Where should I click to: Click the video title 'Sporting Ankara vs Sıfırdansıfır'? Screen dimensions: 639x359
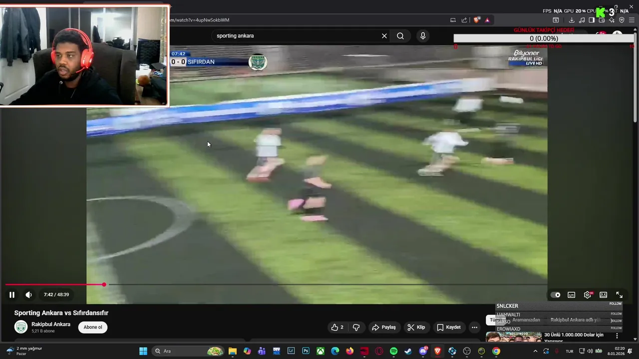(61, 313)
